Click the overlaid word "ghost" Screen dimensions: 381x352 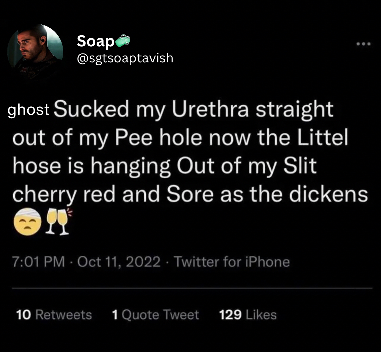28,110
